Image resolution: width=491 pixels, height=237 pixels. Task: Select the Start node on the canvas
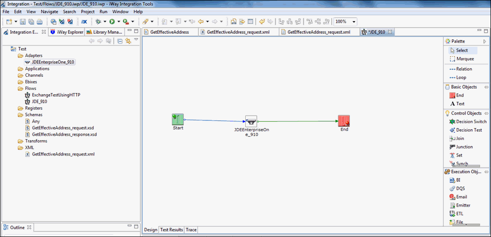(177, 119)
